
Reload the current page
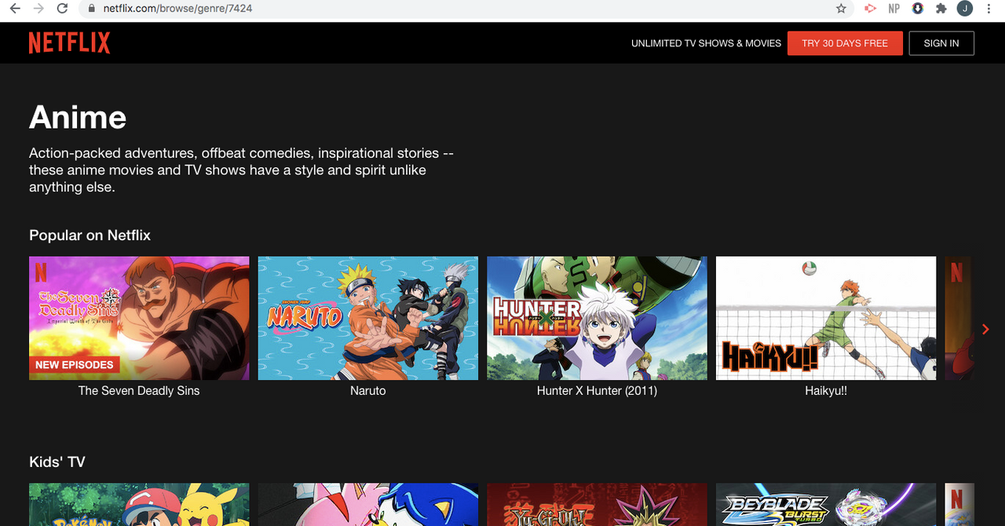[x=61, y=9]
